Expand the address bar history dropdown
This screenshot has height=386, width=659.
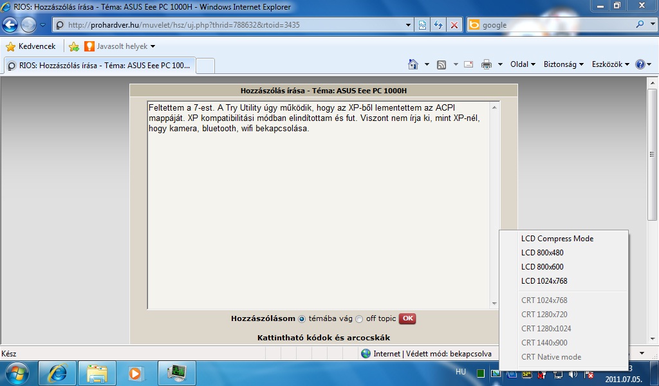pos(407,25)
